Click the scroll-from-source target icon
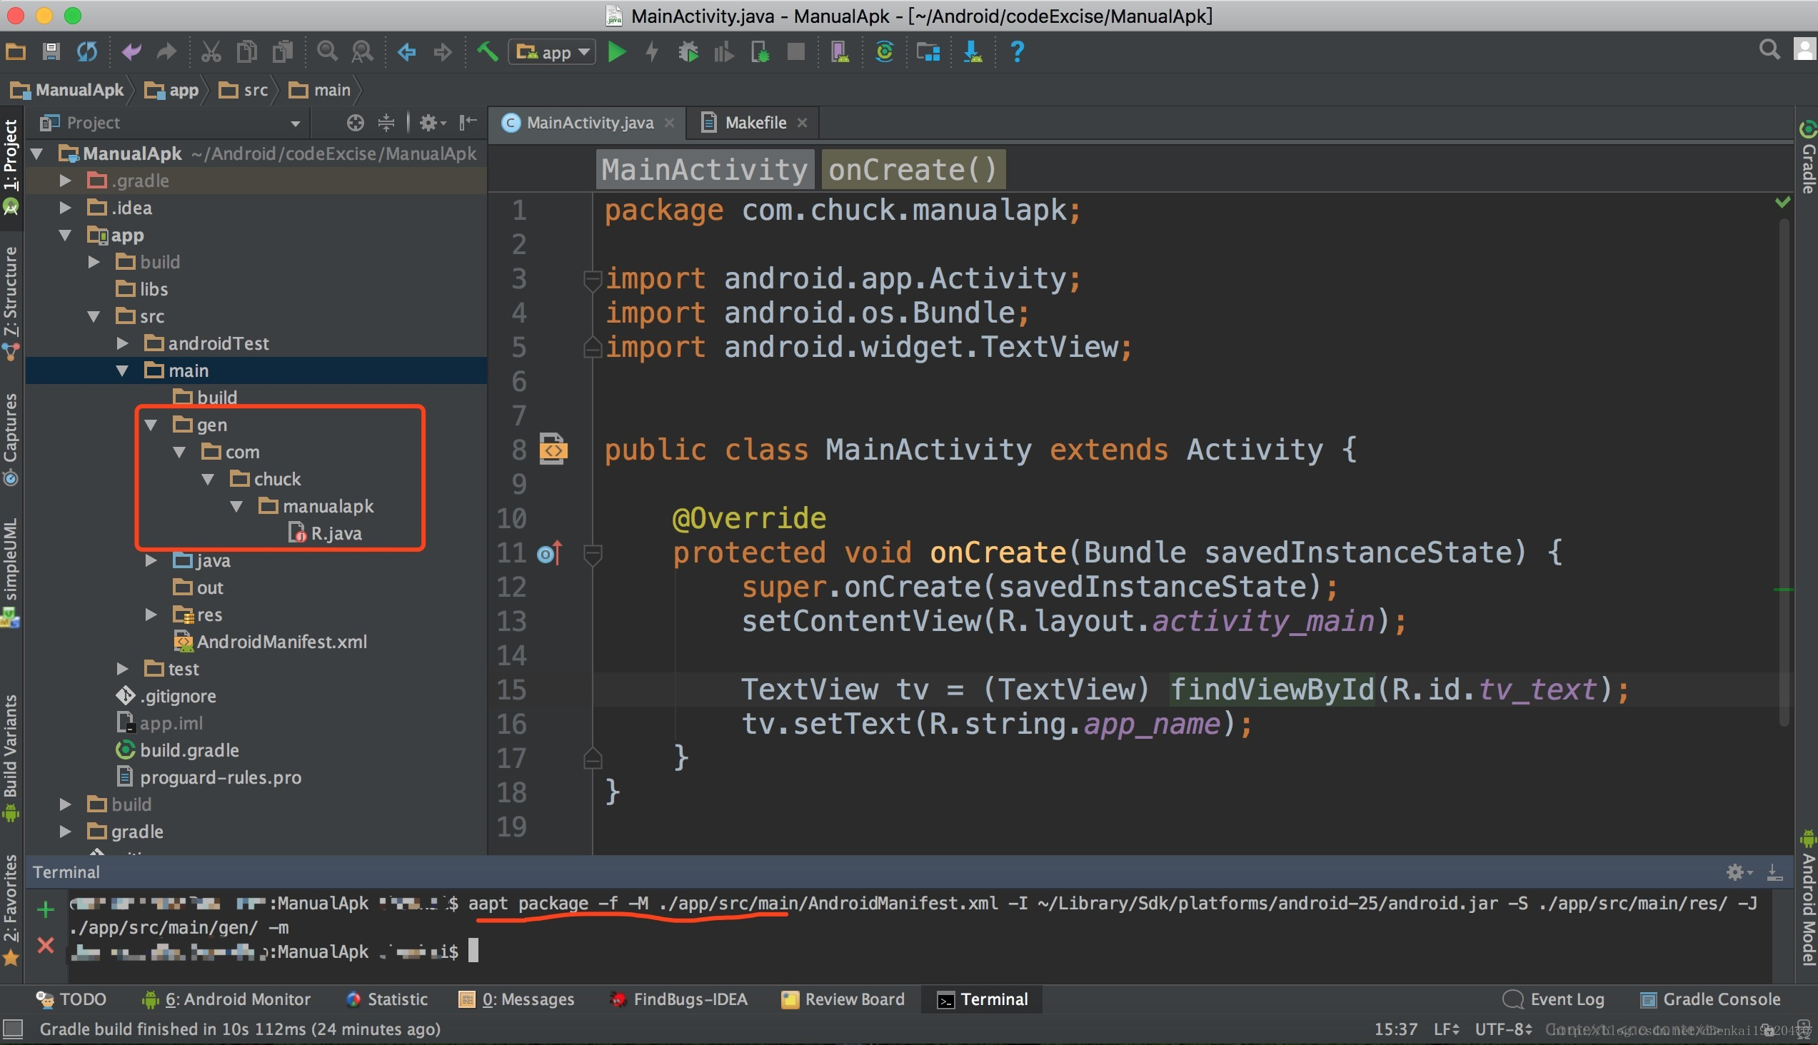The width and height of the screenshot is (1818, 1045). 355,123
